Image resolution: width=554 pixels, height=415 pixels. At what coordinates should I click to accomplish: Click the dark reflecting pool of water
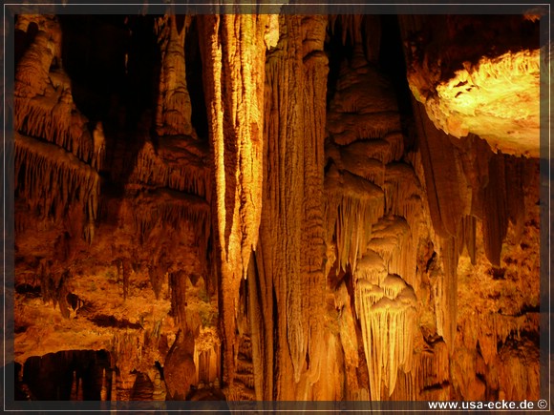tap(67, 375)
